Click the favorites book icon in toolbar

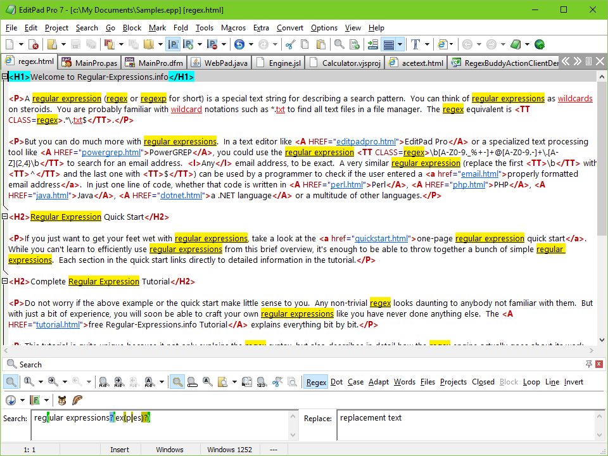click(148, 44)
